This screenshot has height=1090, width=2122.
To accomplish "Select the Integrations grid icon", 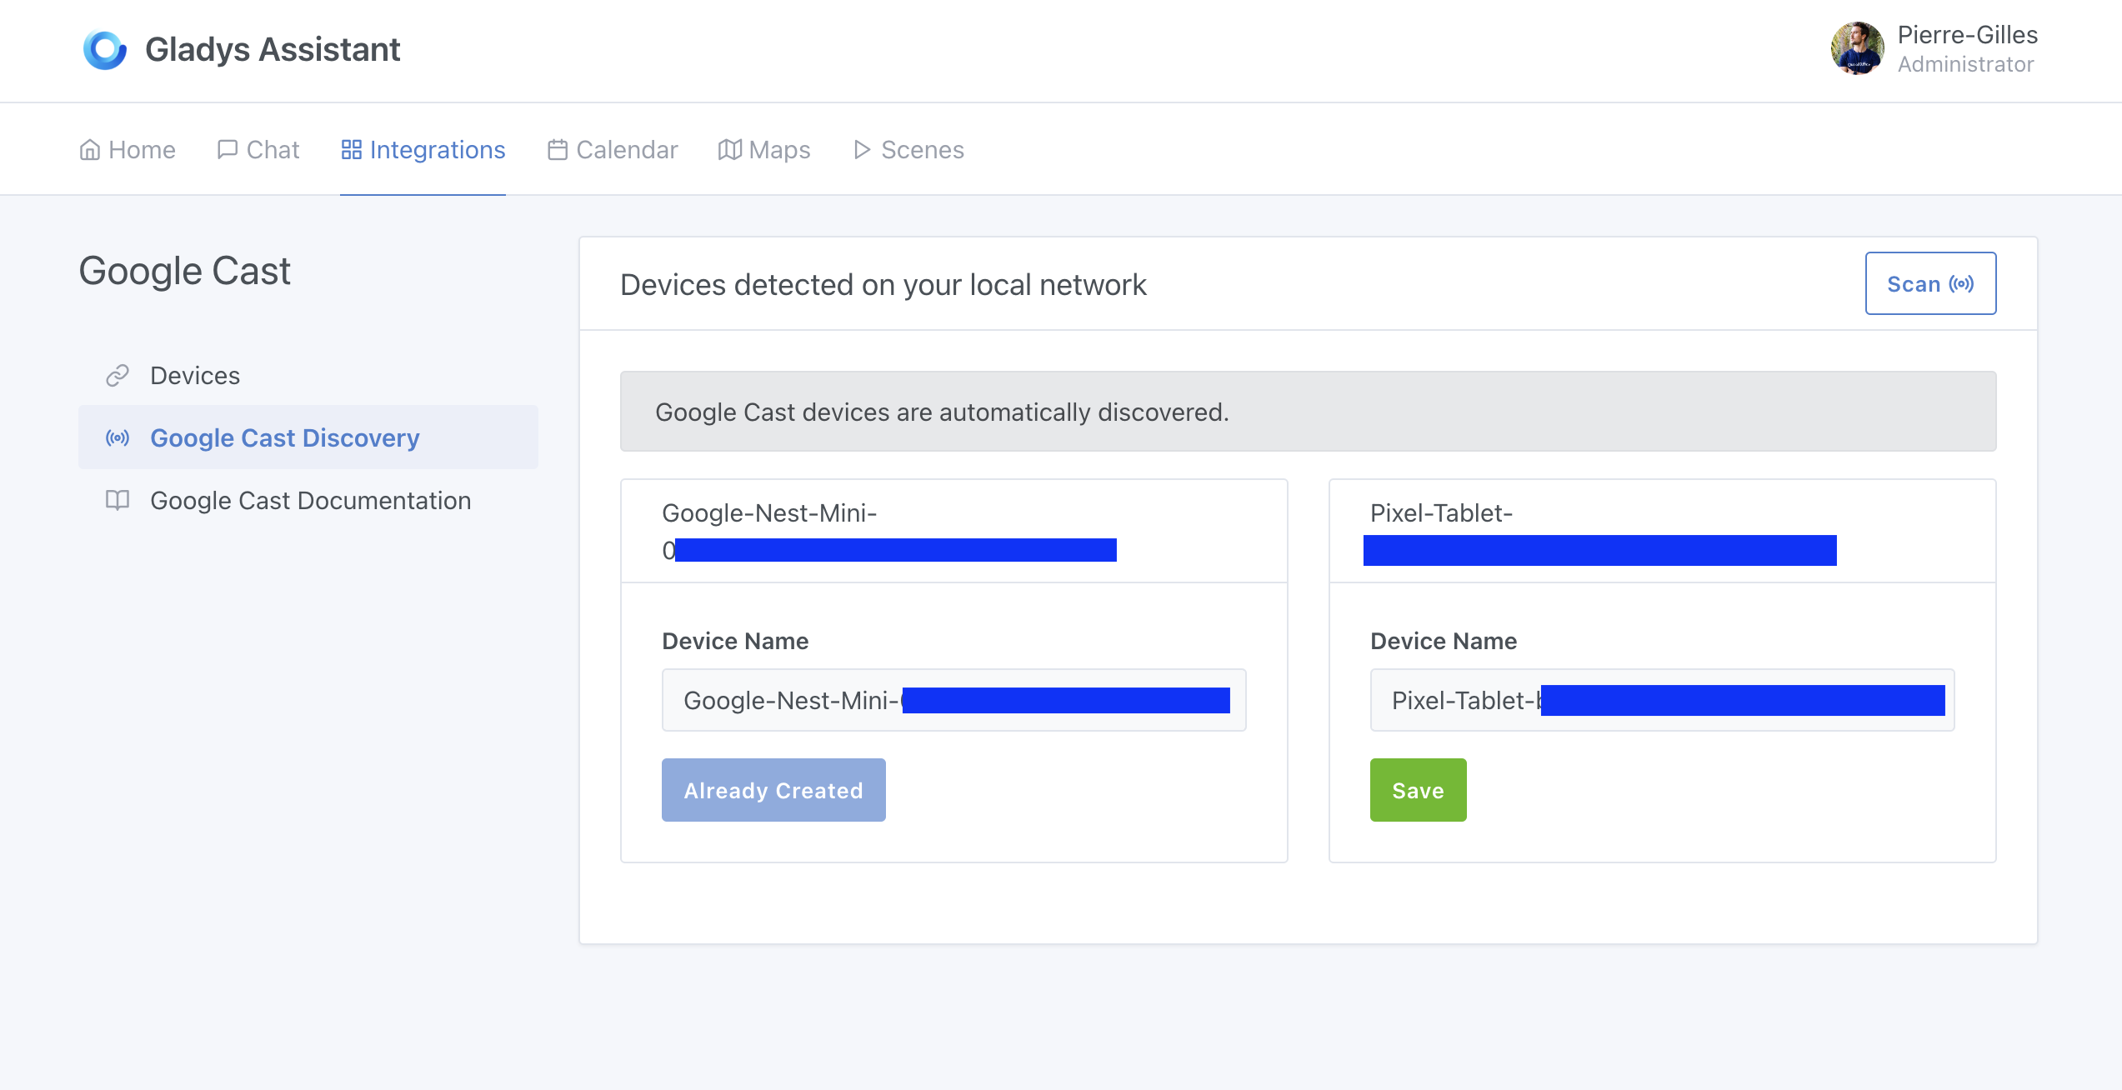I will (x=351, y=148).
